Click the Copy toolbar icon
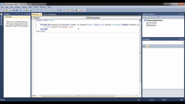 tap(23, 10)
